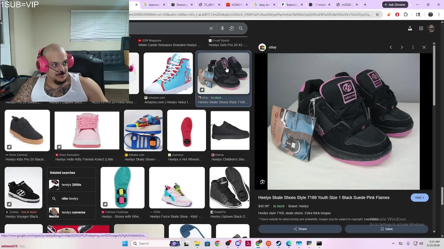Switch to the ICONS tab
The width and height of the screenshot is (444, 249).
236,5
